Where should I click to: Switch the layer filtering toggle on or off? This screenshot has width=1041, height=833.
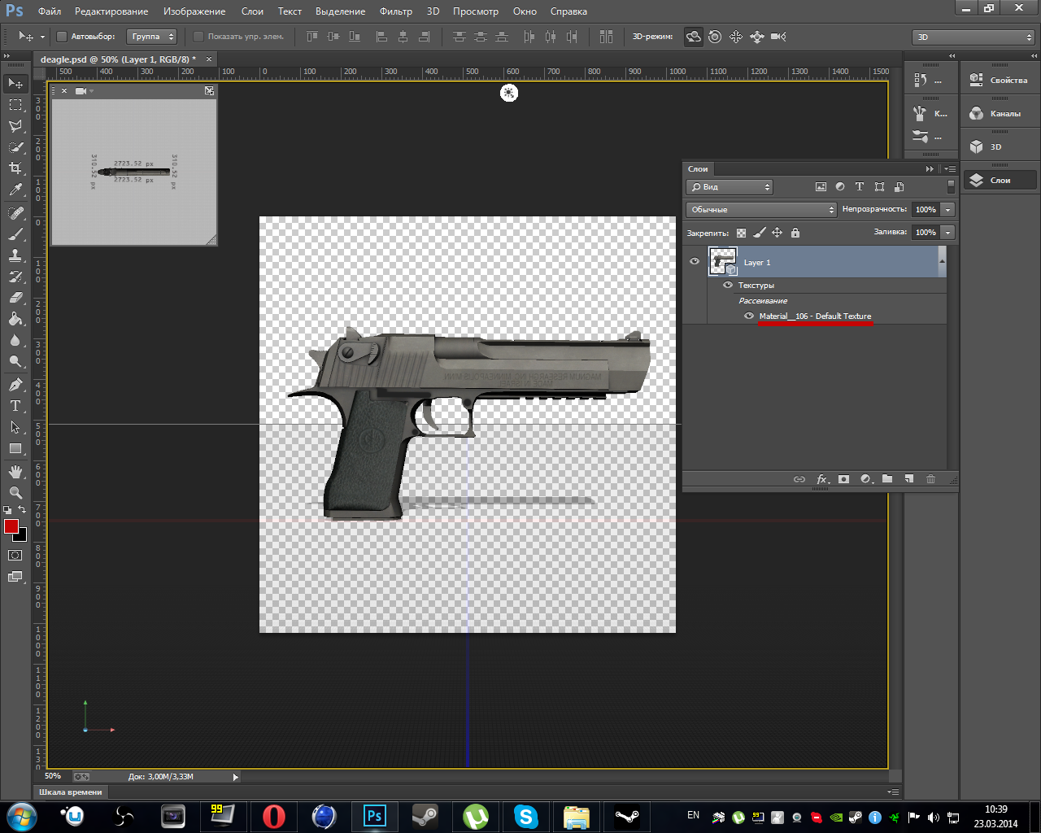tap(951, 187)
